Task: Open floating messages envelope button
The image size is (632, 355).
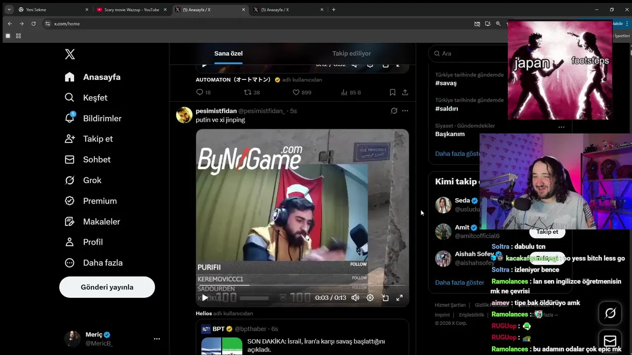Action: (610, 341)
